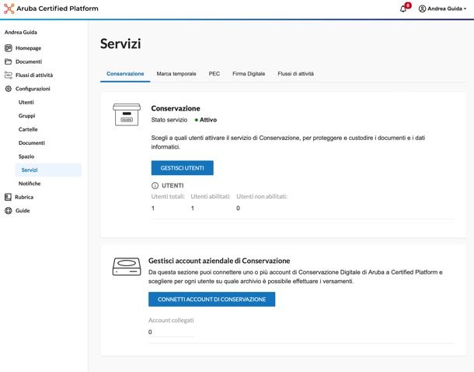Click the Homepage sidebar icon
474x372 pixels.
9,47
